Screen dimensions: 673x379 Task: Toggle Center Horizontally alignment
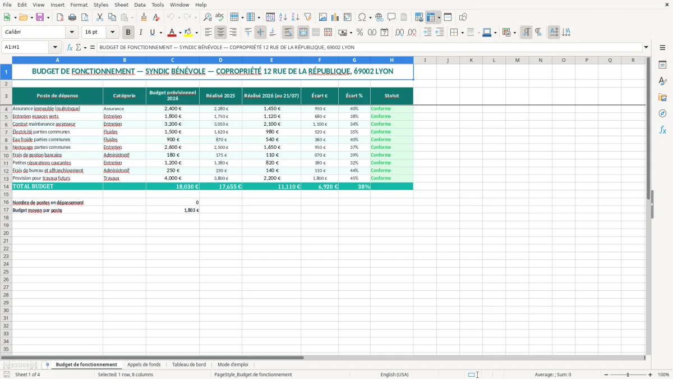(x=220, y=33)
